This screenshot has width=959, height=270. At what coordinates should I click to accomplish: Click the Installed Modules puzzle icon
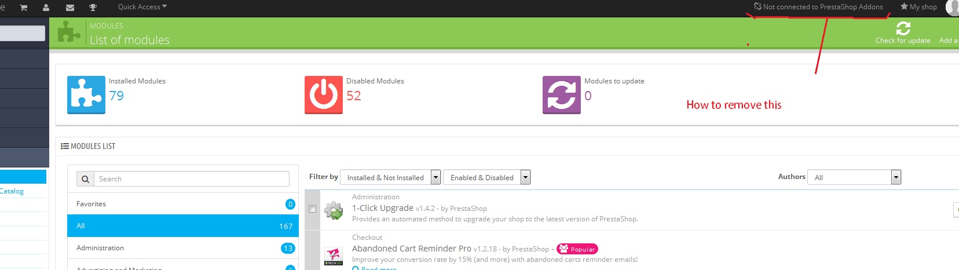point(86,95)
